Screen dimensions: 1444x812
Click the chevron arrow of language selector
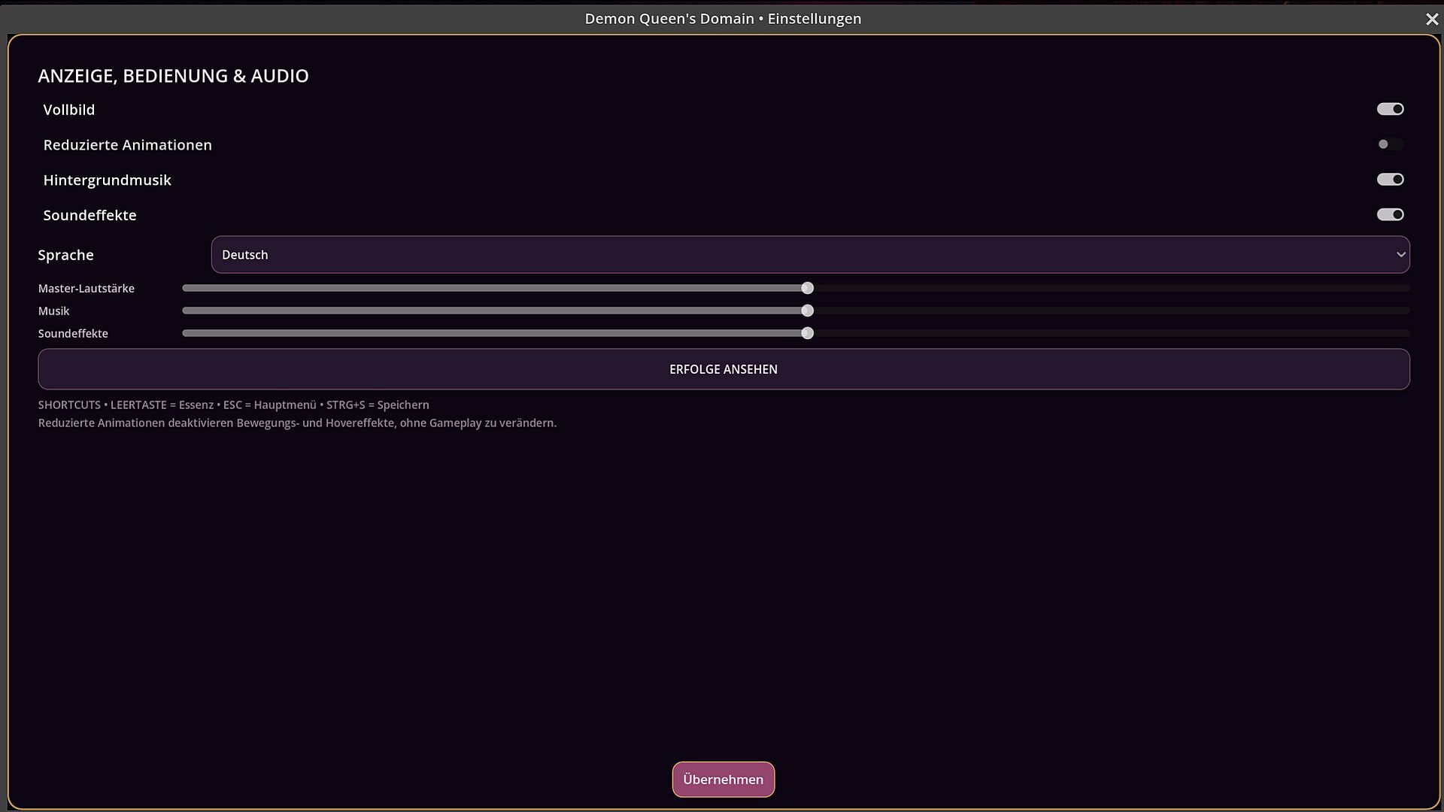tap(1400, 255)
